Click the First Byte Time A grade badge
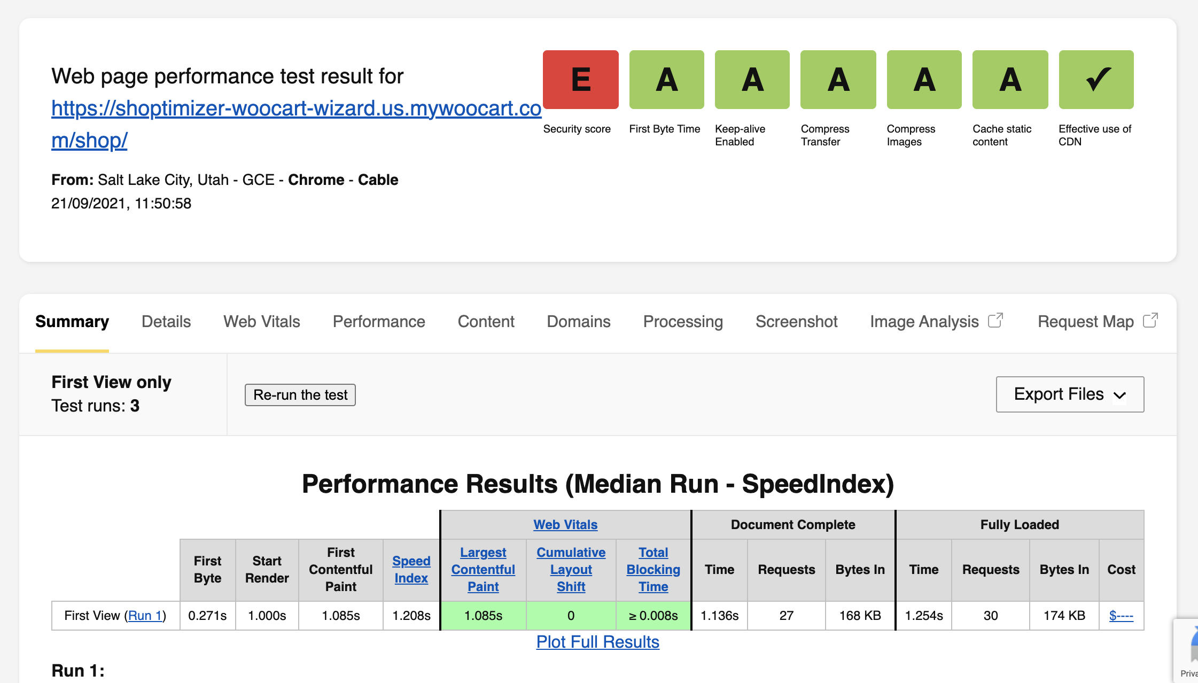This screenshot has width=1198, height=683. [667, 80]
